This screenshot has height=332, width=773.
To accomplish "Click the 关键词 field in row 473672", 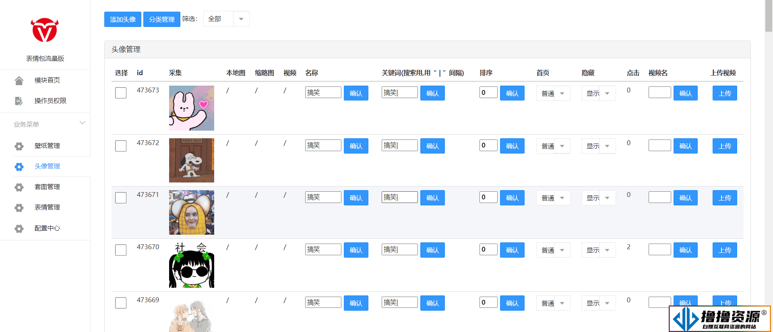I will (400, 145).
